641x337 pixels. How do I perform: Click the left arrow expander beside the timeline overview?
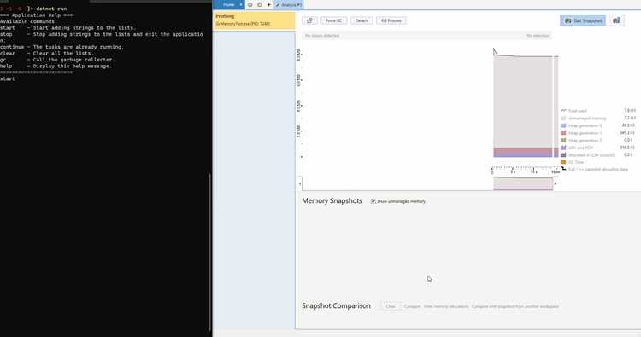[x=300, y=183]
